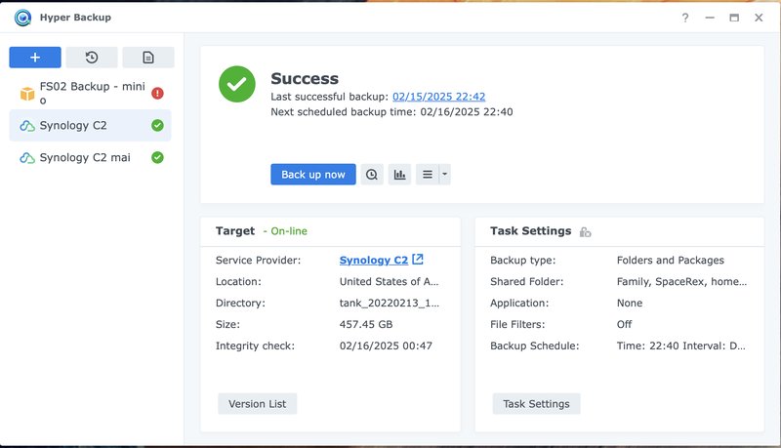Viewport: 781px width, 448px height.
Task: Create a new backup task with plus button
Action: [35, 58]
